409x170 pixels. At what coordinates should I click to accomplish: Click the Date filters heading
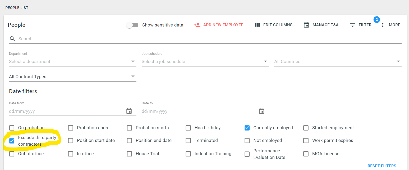[x=23, y=91]
